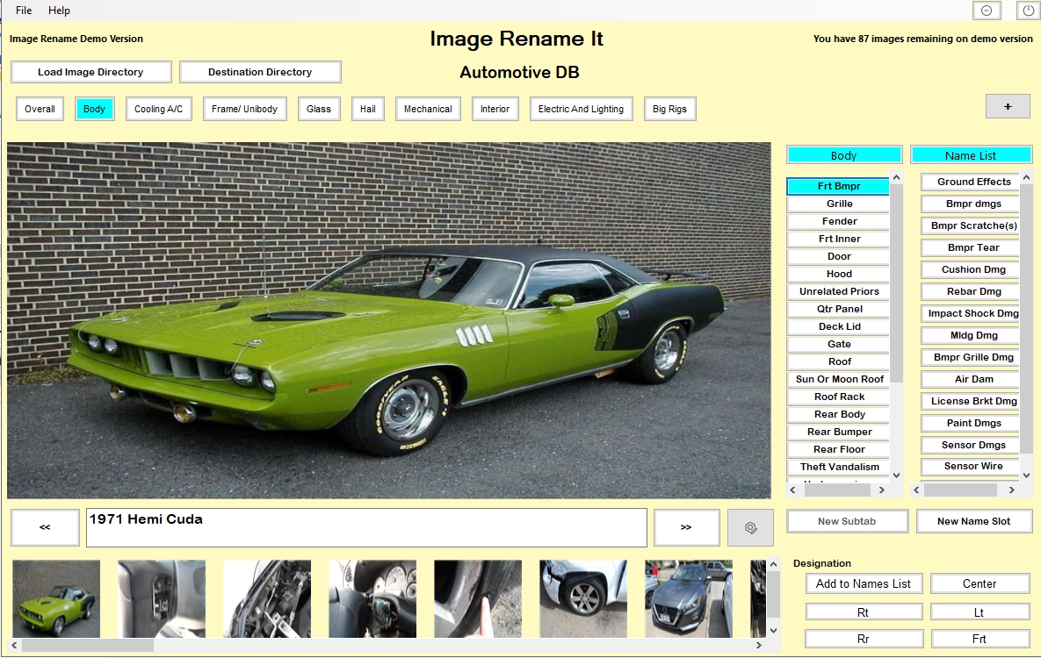The width and height of the screenshot is (1041, 658).
Task: Click the power icon in top-right corner
Action: pos(1028,11)
